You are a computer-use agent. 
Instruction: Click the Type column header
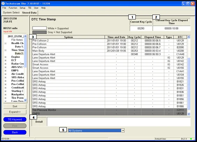[x=169, y=37]
